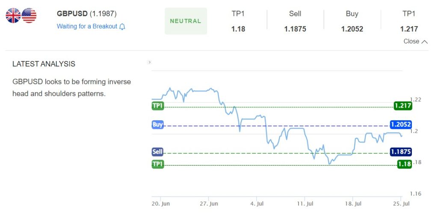The height and width of the screenshot is (214, 438).
Task: Select the Sell chart line label
Action: pyautogui.click(x=157, y=152)
